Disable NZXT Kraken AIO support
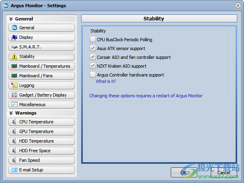This screenshot has width=244, height=183. pyautogui.click(x=92, y=66)
